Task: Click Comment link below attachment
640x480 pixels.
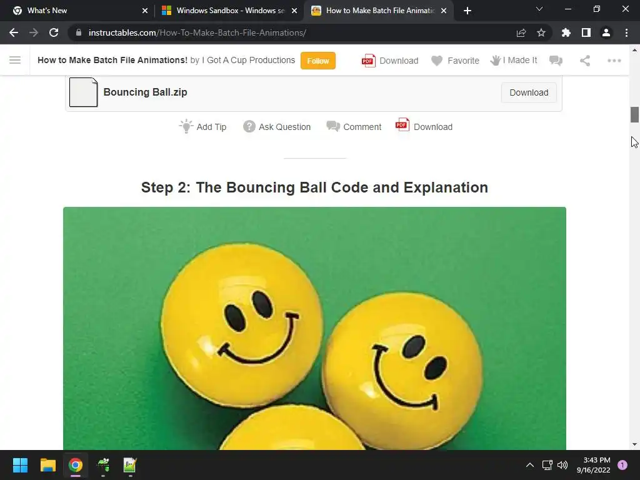Action: (354, 127)
